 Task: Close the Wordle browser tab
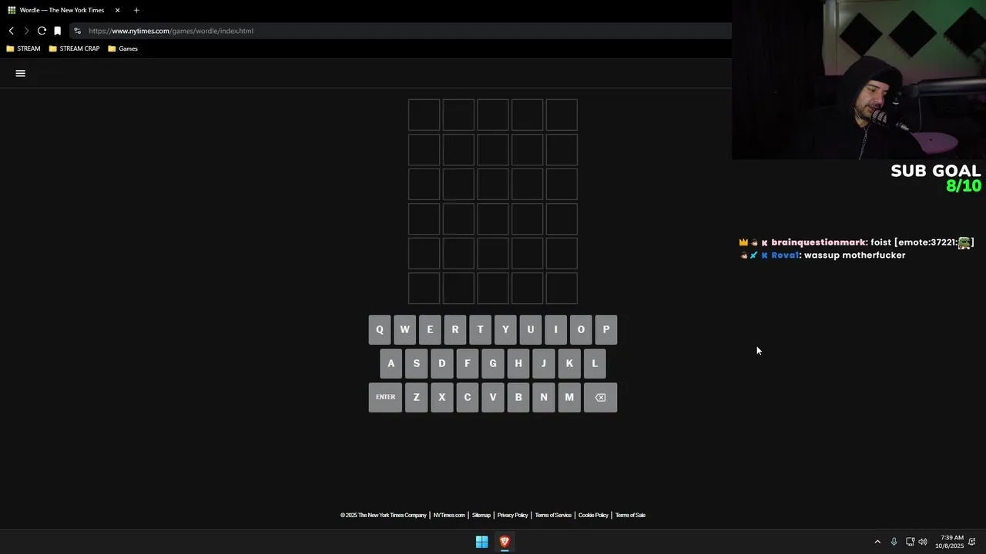(x=117, y=10)
